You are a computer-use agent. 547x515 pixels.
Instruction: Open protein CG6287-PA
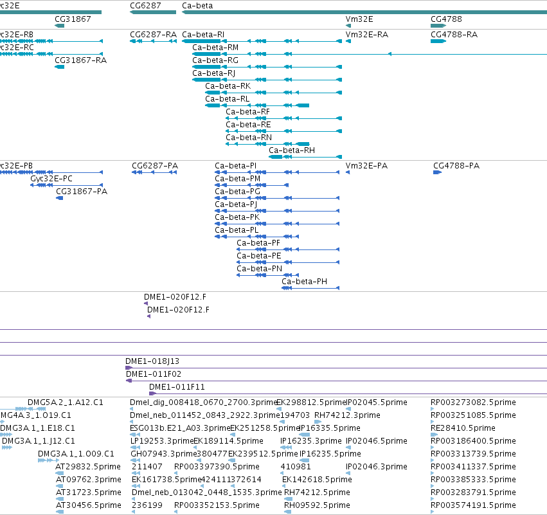(x=155, y=166)
